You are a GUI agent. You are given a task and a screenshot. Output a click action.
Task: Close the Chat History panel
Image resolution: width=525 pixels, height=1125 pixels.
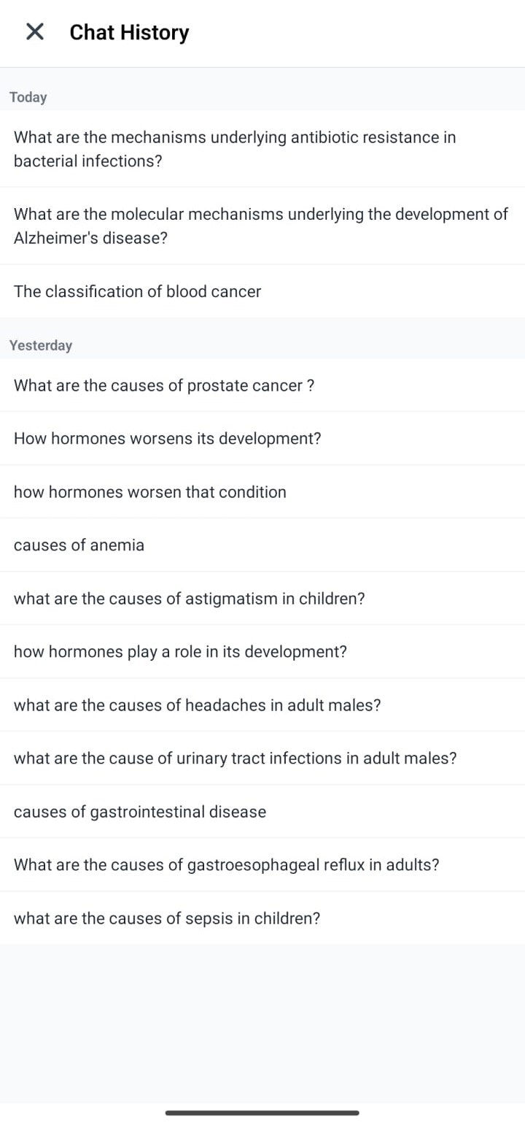coord(35,31)
